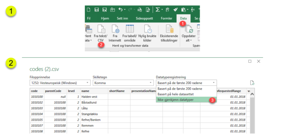Click the cell with code 1010103

[x=37, y=108]
